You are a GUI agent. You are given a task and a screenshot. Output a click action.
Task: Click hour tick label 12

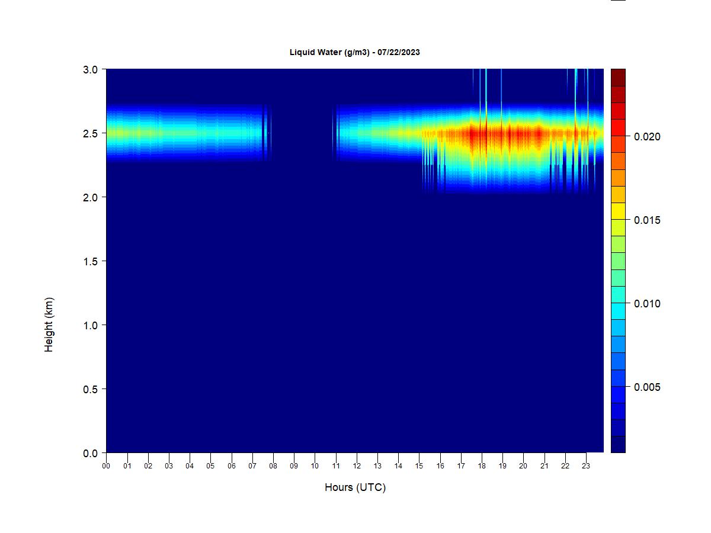pyautogui.click(x=356, y=466)
